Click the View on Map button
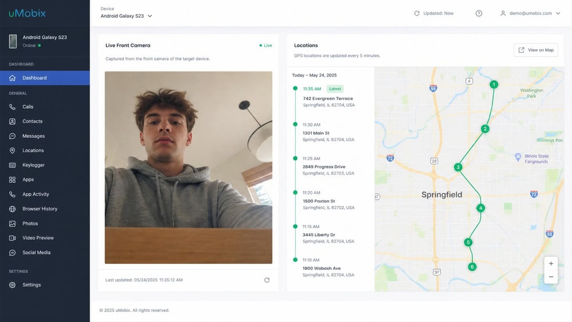 [535, 50]
